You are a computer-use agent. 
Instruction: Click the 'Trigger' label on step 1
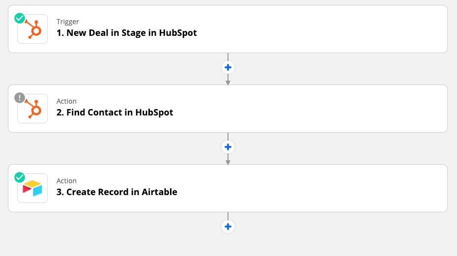(68, 22)
